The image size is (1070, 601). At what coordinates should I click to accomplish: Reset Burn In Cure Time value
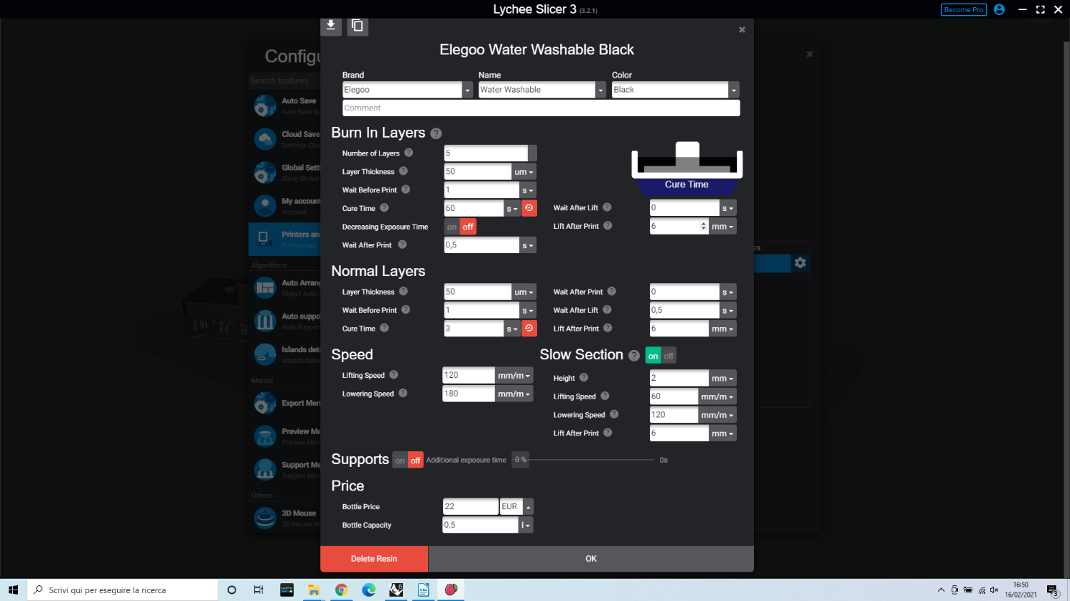point(529,208)
